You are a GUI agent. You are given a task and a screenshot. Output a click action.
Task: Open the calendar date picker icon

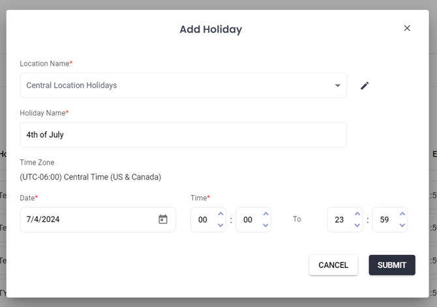[x=163, y=219]
